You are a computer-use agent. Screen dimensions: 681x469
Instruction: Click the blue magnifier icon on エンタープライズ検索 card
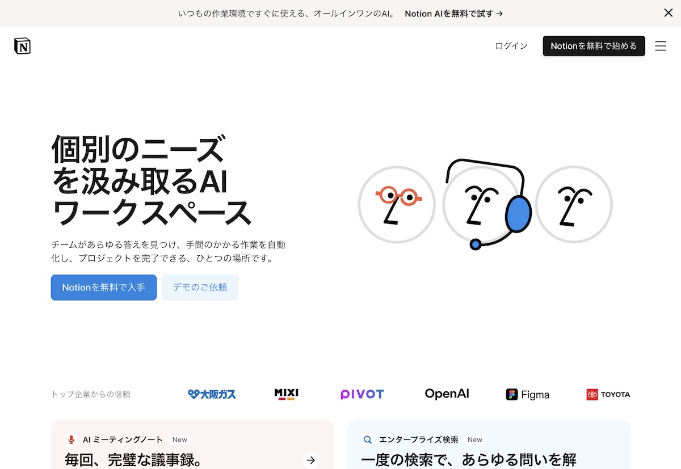(x=368, y=440)
